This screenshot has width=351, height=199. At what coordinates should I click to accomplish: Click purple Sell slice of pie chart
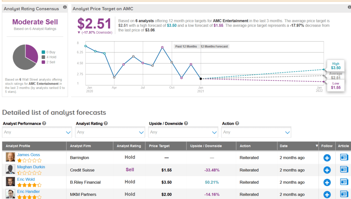tap(32, 53)
